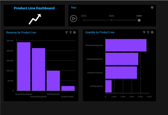Image resolution: width=168 pixels, height=115 pixels.
Task: Open the Year widget settings icon
Action: point(152,8)
